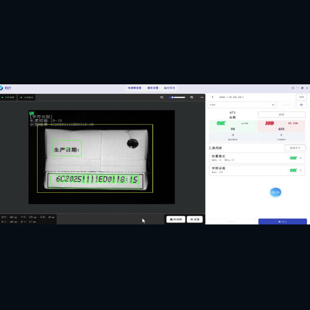Open the first top navigation tab
This screenshot has height=310, width=310.
135,88
